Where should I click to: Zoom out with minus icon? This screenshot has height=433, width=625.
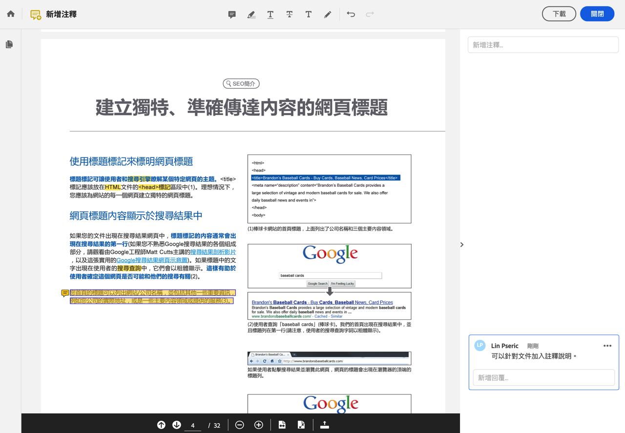[x=239, y=425]
